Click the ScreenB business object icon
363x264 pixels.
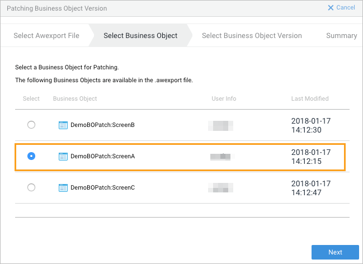point(63,125)
